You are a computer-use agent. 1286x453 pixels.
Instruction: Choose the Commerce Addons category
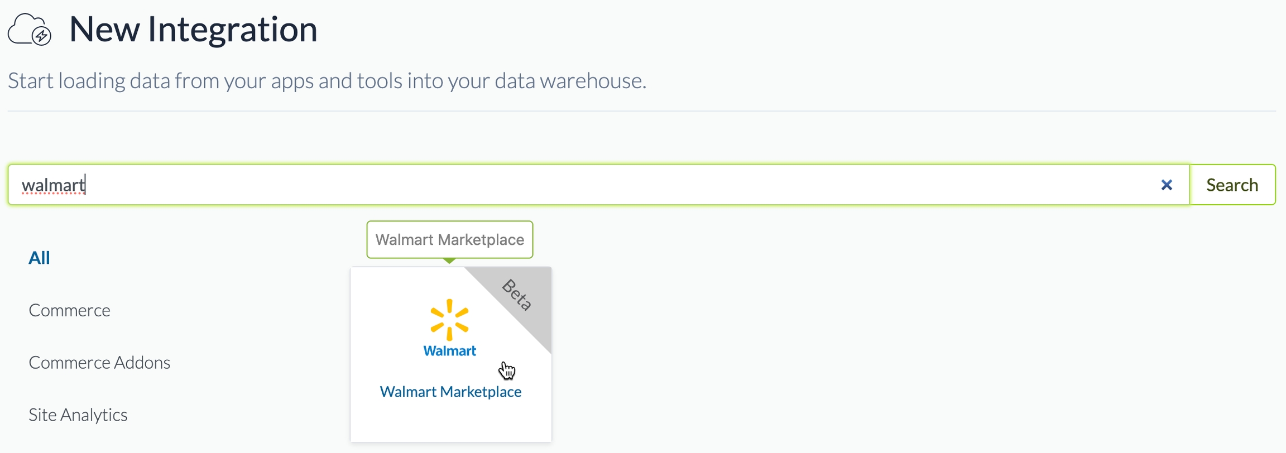click(x=99, y=363)
